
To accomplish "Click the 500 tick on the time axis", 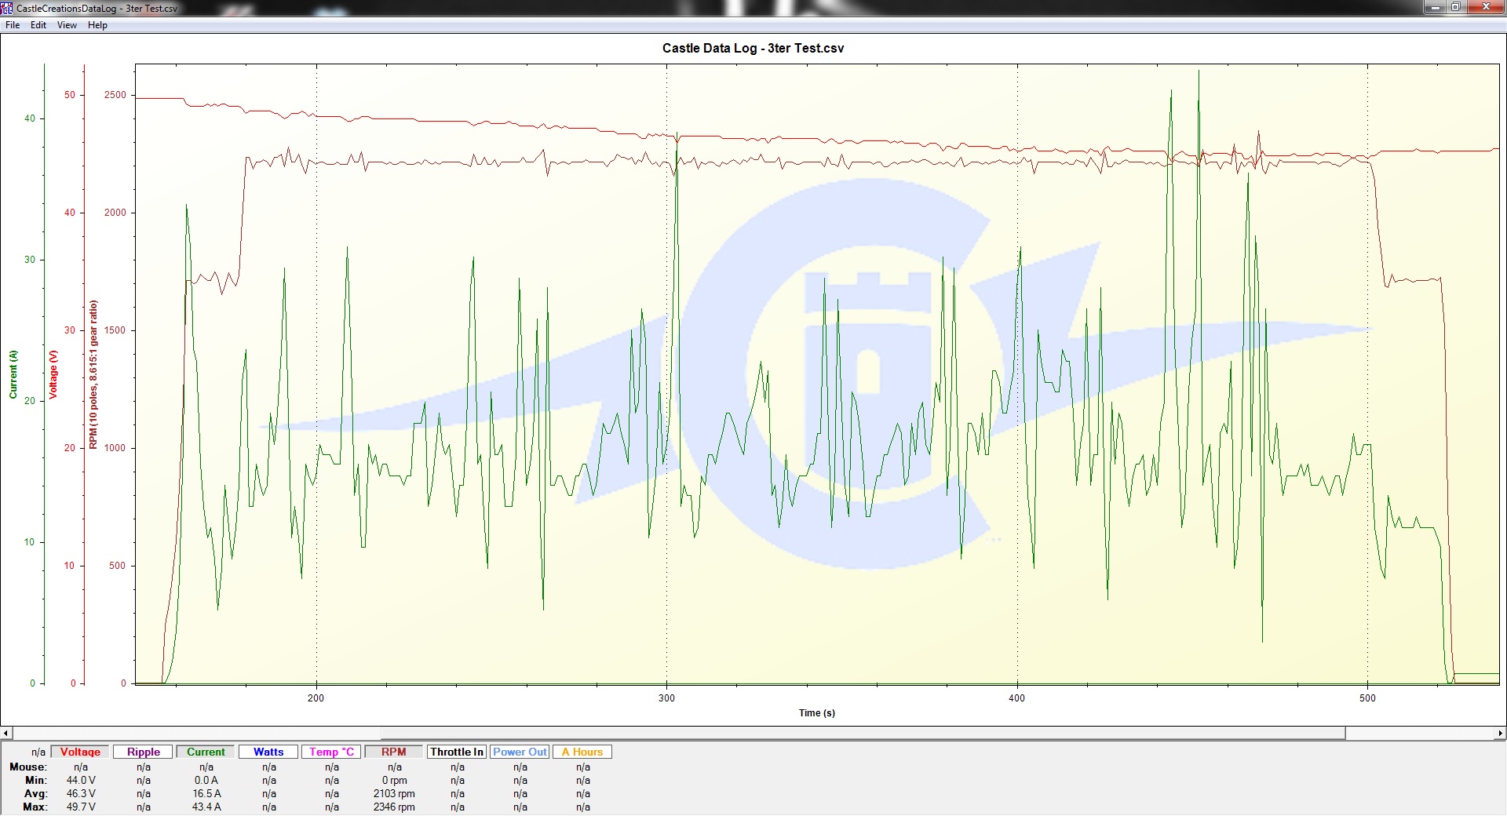I will [x=1367, y=698].
